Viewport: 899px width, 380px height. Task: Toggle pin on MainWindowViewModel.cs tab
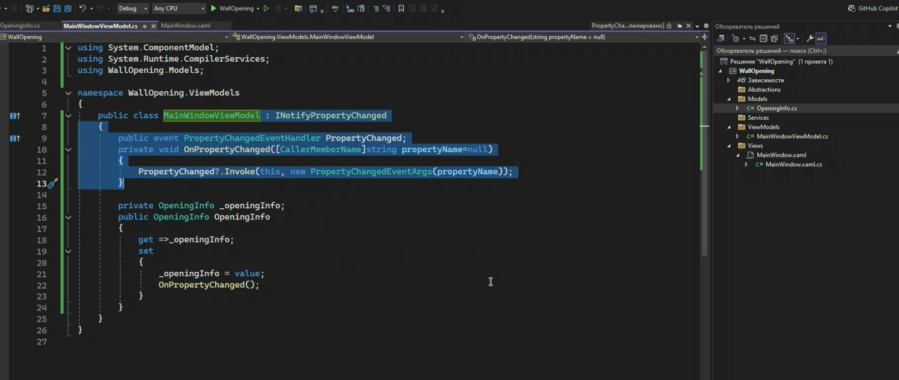coord(144,26)
